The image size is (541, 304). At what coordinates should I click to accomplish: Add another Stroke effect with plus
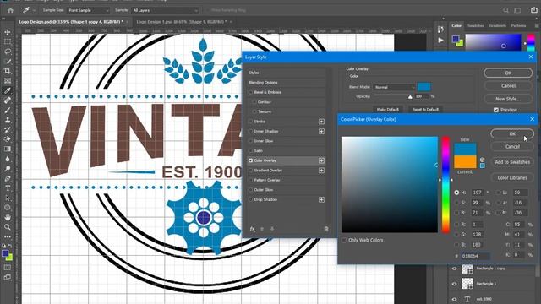pos(321,122)
